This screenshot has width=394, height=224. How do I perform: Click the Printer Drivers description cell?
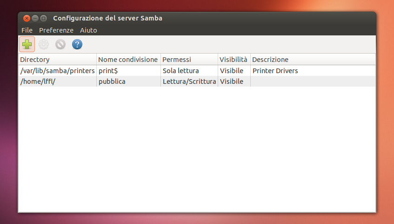pos(275,71)
